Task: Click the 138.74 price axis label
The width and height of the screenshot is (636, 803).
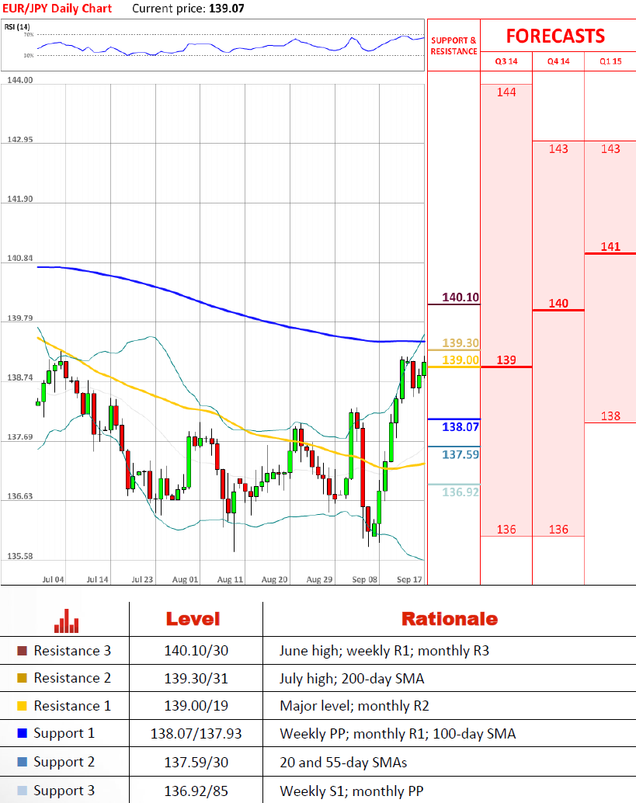Action: click(20, 377)
